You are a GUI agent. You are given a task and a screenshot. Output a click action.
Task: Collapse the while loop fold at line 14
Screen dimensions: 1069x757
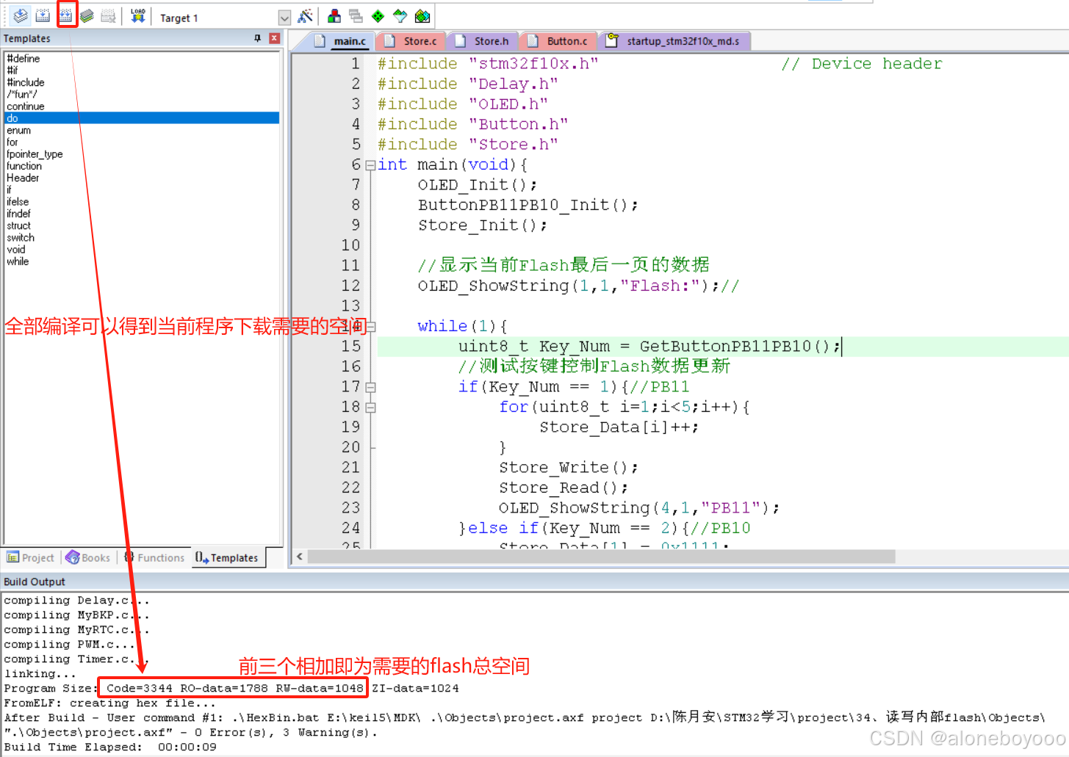[371, 327]
